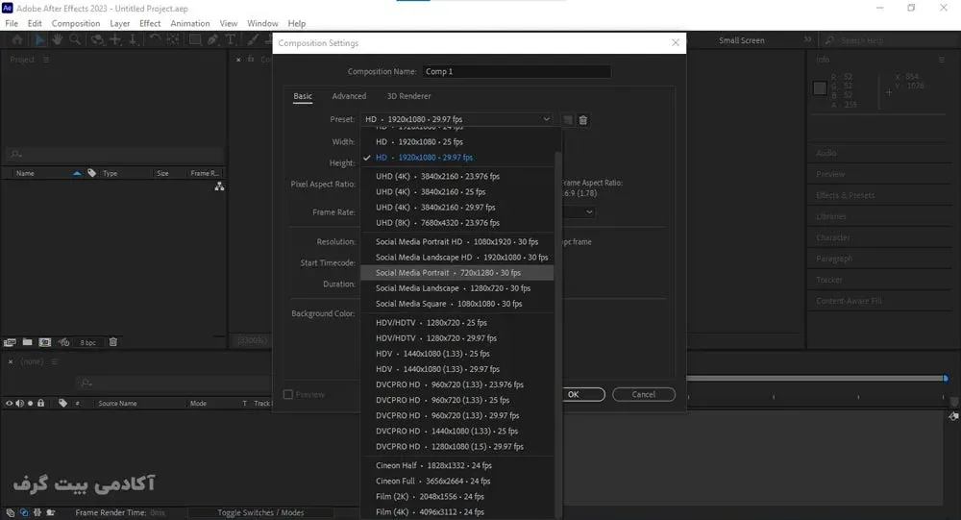This screenshot has width=961, height=520.
Task: Select the Type text tool
Action: click(x=231, y=39)
